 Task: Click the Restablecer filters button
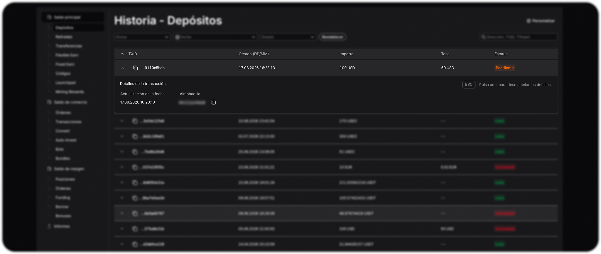332,37
